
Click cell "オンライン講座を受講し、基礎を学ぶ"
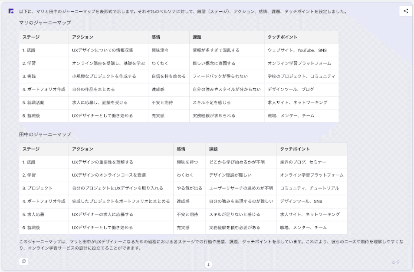point(108,64)
